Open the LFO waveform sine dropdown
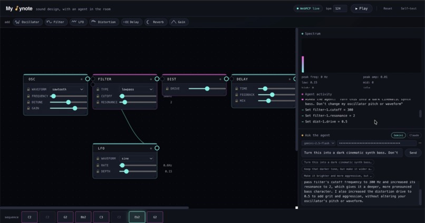 (x=137, y=158)
